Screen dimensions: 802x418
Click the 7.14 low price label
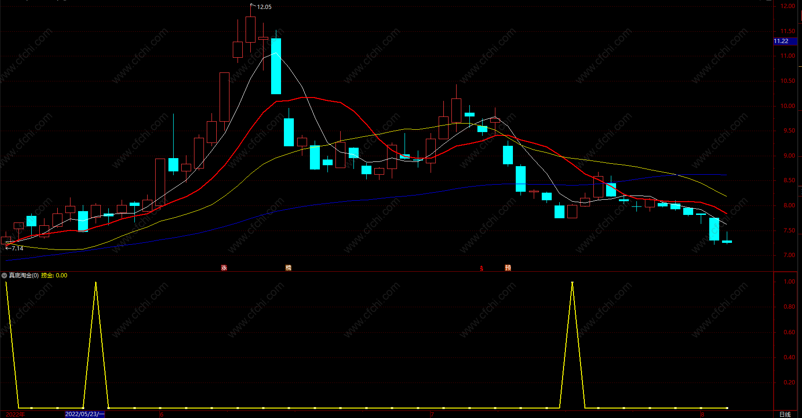point(18,248)
